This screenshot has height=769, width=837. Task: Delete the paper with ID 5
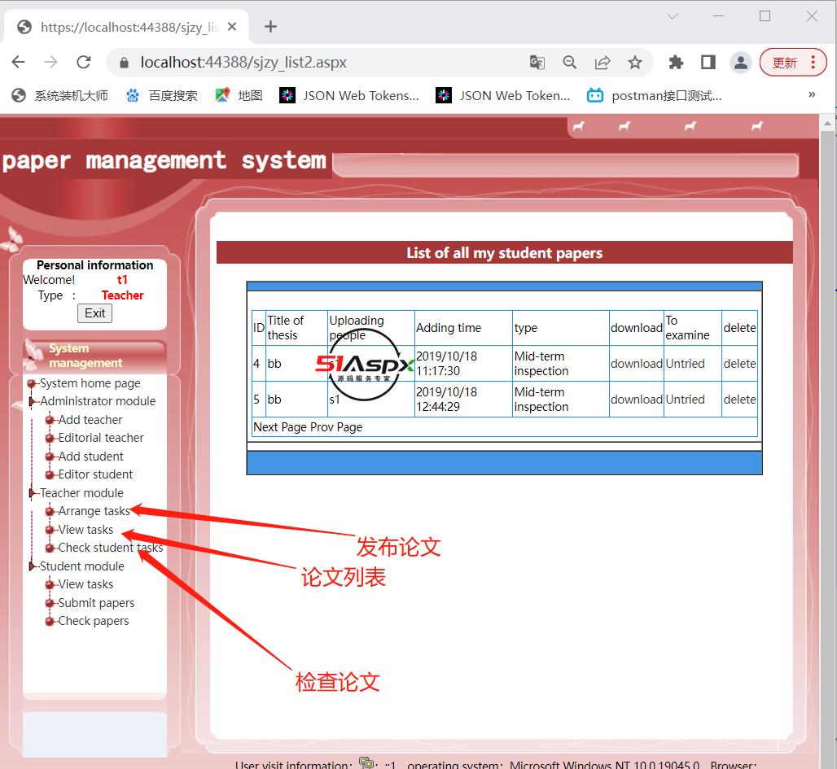pos(739,400)
